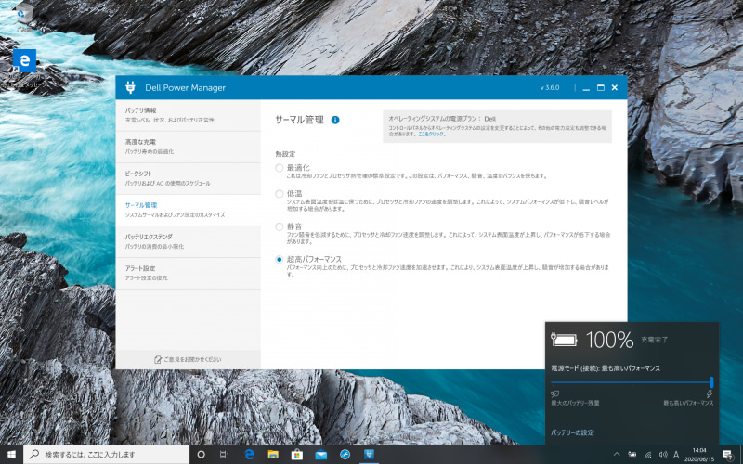Select the 最適化 thermal setting
This screenshot has width=743, height=464.
(x=280, y=168)
